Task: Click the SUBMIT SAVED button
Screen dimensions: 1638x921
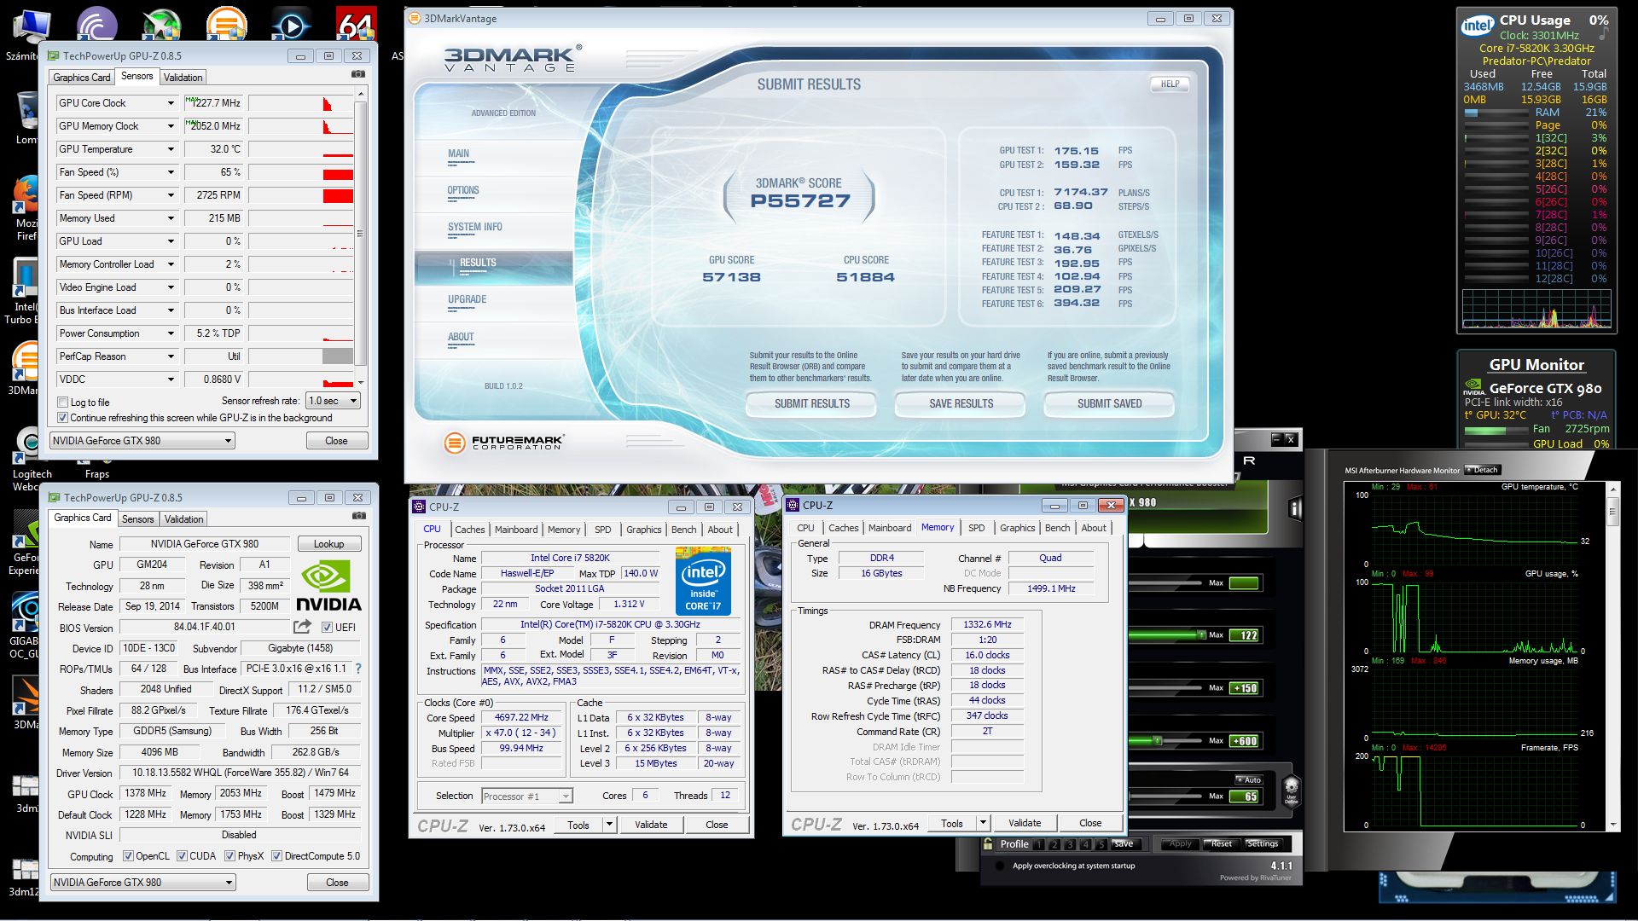Action: point(1109,403)
